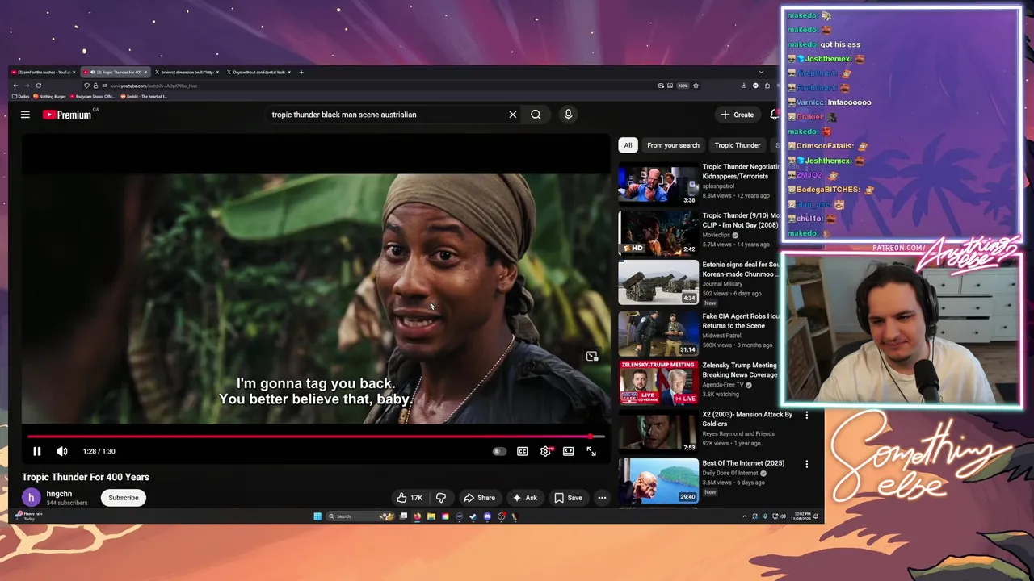The width and height of the screenshot is (1034, 581).
Task: Toggle closed captions (CC) on the player
Action: click(523, 451)
